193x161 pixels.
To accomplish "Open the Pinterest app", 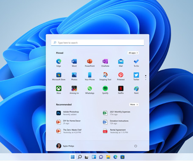I will 121,76.
